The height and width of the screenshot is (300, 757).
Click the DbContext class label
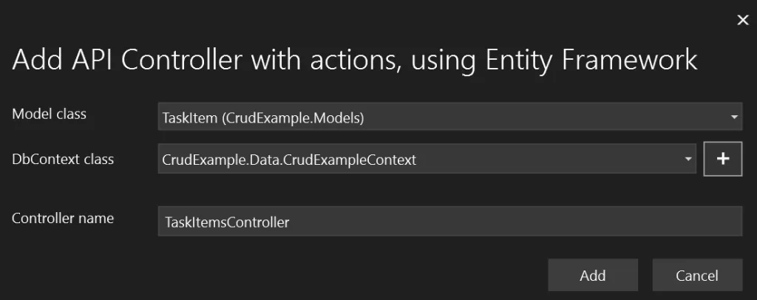63,159
